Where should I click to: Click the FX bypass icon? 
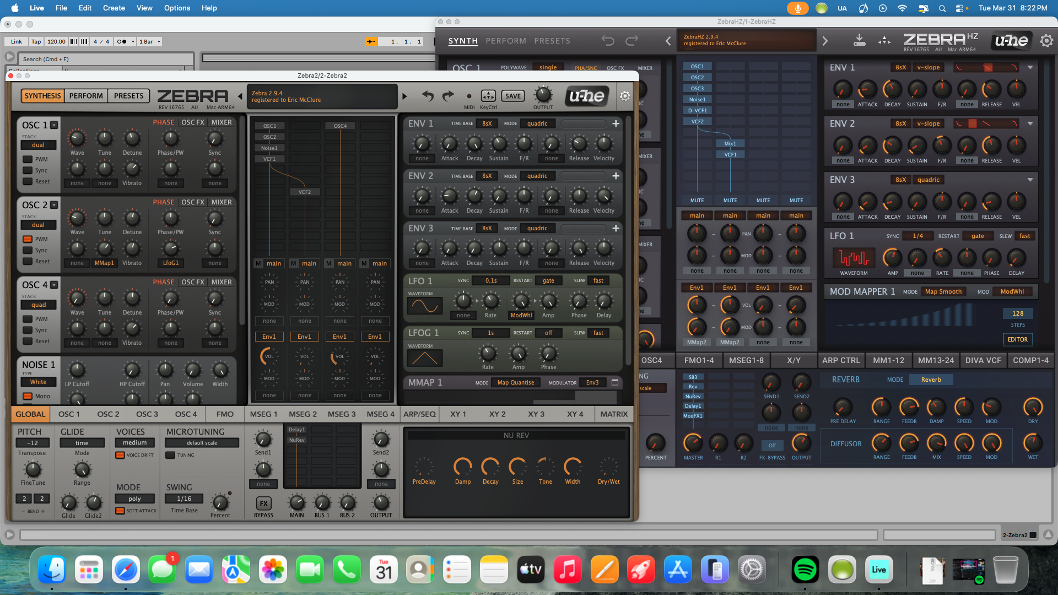pyautogui.click(x=263, y=503)
